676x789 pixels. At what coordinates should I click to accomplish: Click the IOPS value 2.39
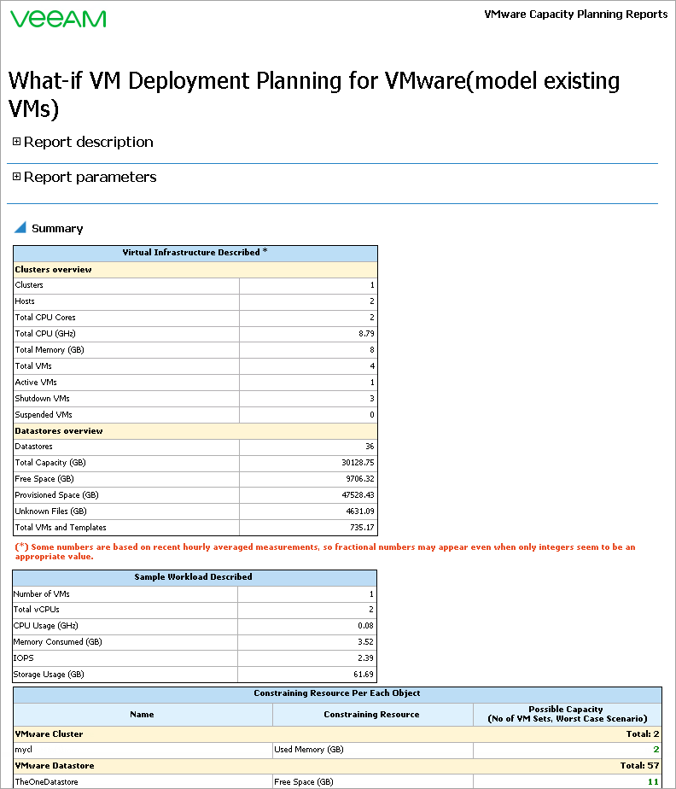(365, 657)
